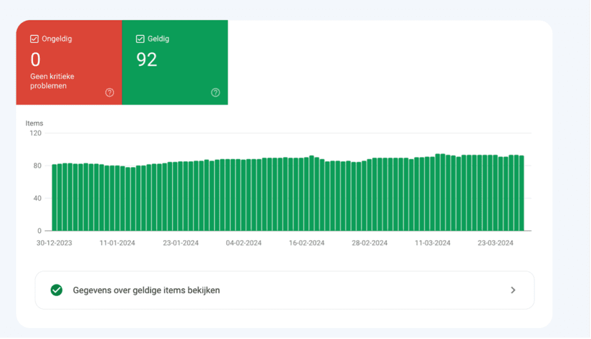Uncheck the Geldig checkbox

[x=140, y=39]
